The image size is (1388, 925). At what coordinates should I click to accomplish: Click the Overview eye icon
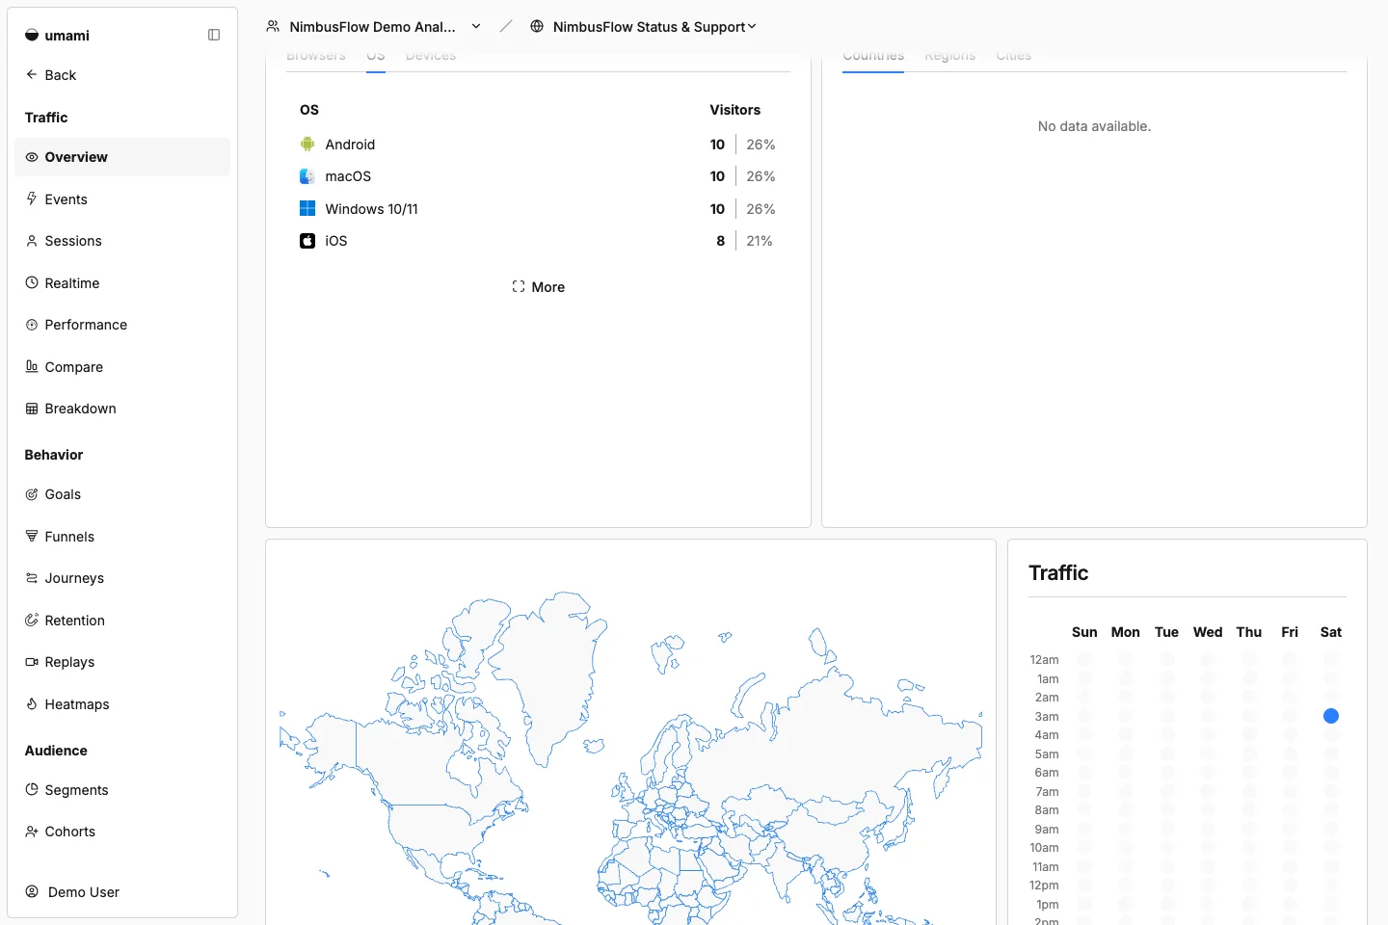pos(32,157)
